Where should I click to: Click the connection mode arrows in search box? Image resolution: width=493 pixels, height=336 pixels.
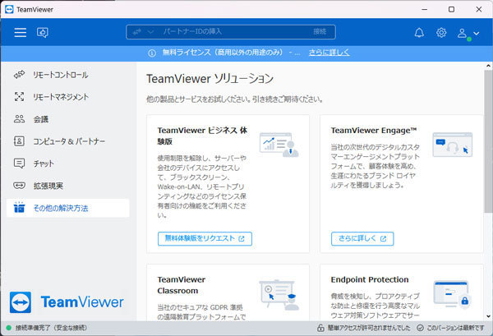[x=136, y=32]
